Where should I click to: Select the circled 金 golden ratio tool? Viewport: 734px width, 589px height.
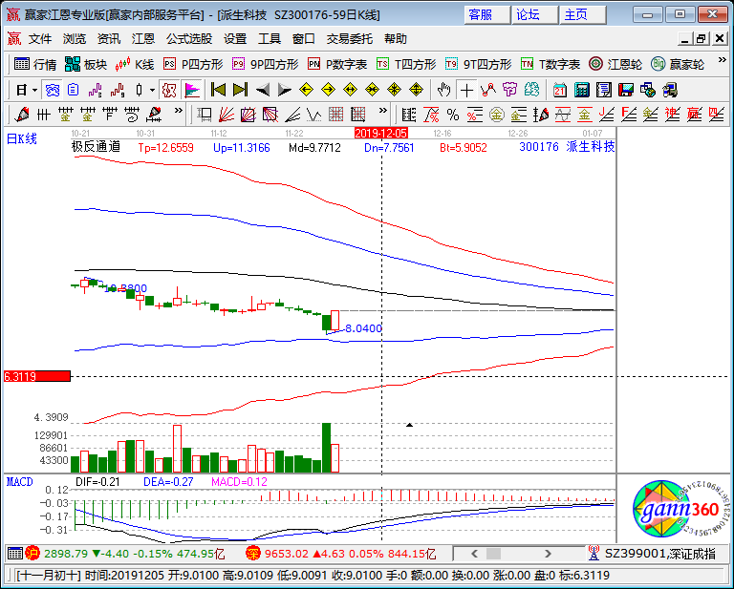(497, 114)
